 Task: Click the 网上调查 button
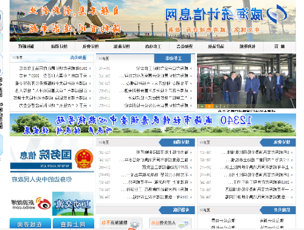click(x=74, y=223)
